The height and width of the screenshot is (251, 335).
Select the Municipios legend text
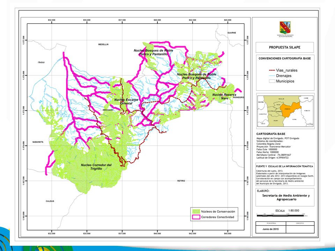coord(285,81)
